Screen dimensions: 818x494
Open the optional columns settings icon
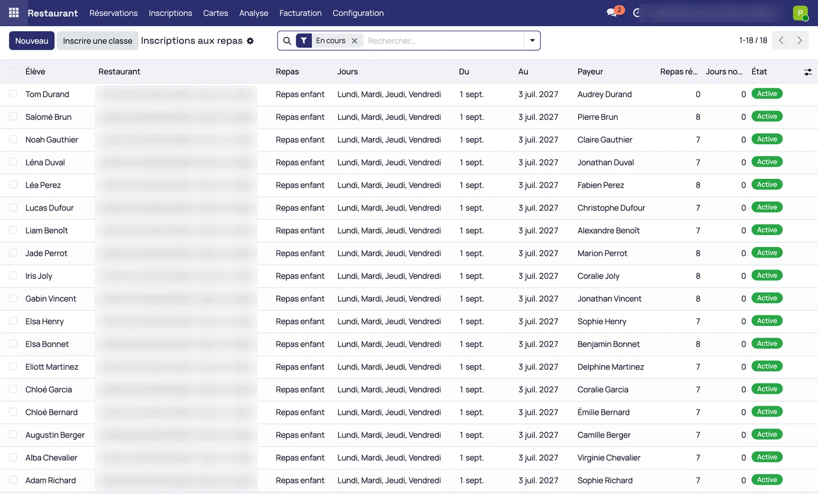click(x=808, y=72)
